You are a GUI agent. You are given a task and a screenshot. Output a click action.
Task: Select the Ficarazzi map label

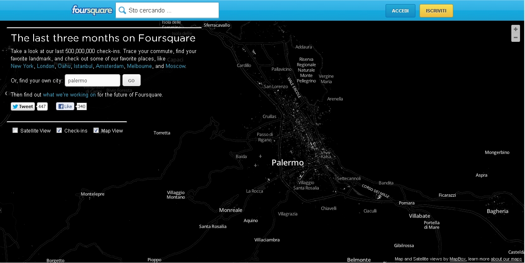[447, 195]
